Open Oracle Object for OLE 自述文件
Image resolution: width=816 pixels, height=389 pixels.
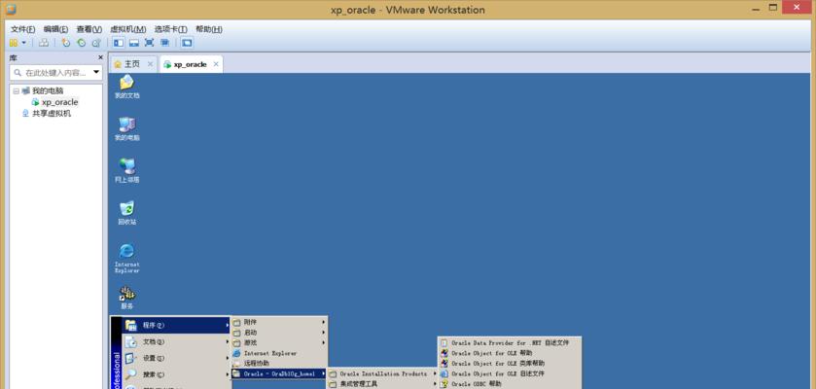[x=510, y=373]
